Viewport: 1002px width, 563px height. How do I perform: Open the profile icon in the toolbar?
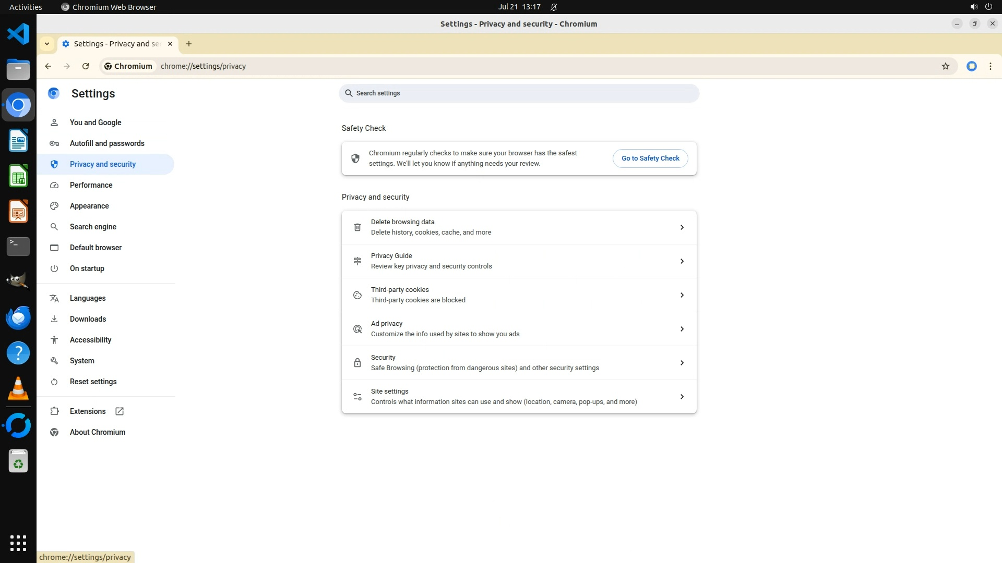click(971, 66)
